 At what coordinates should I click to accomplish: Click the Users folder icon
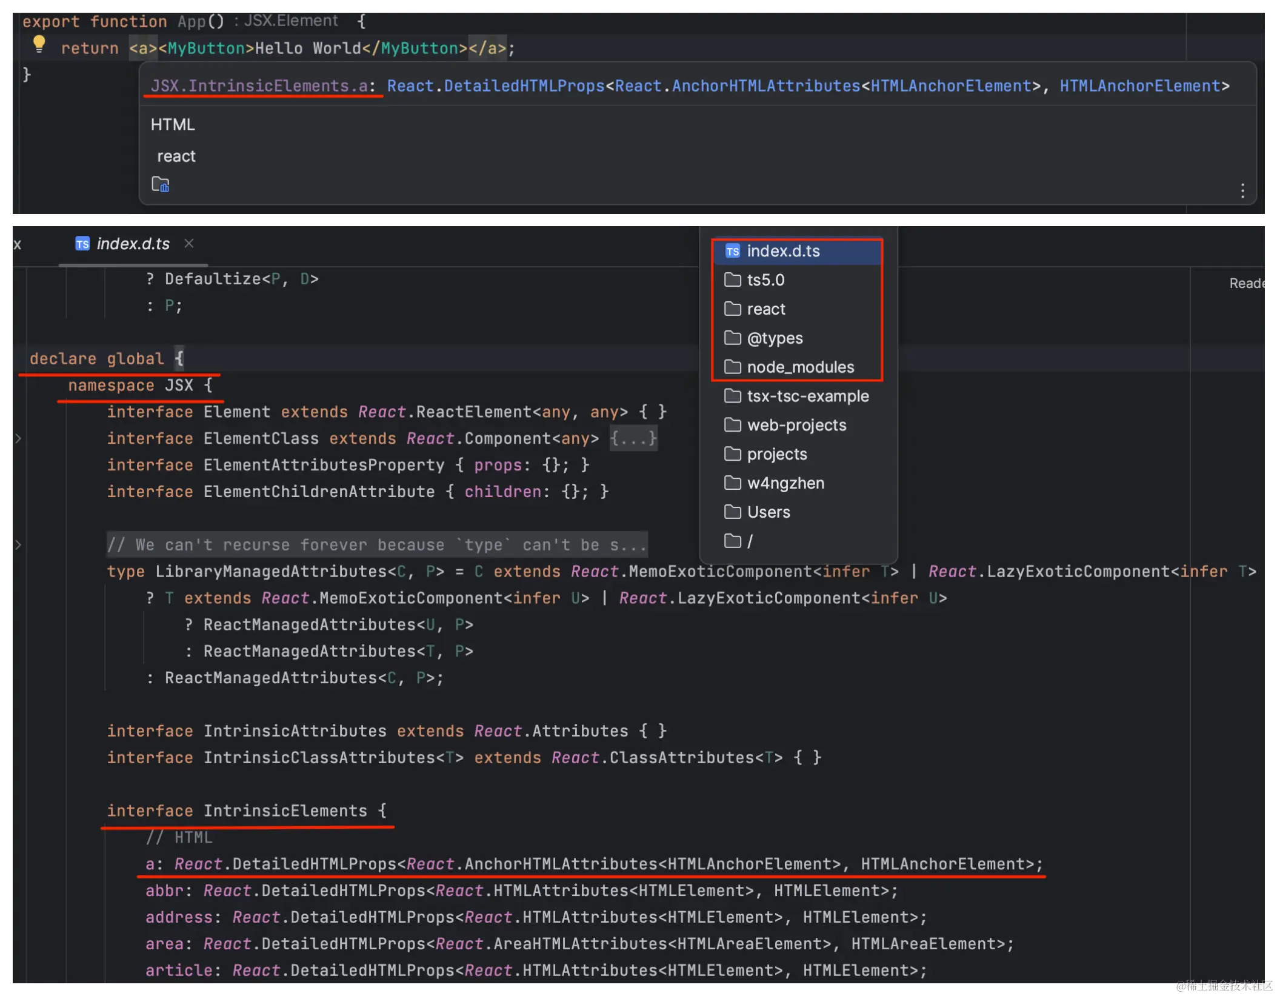tap(733, 512)
